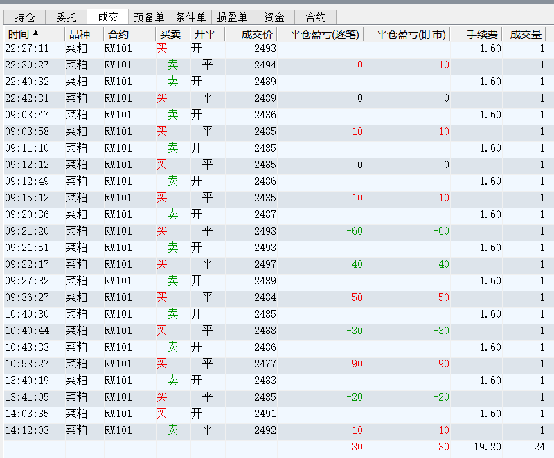
Task: Click the -60 loss in 逐笔 column
Action: (355, 231)
